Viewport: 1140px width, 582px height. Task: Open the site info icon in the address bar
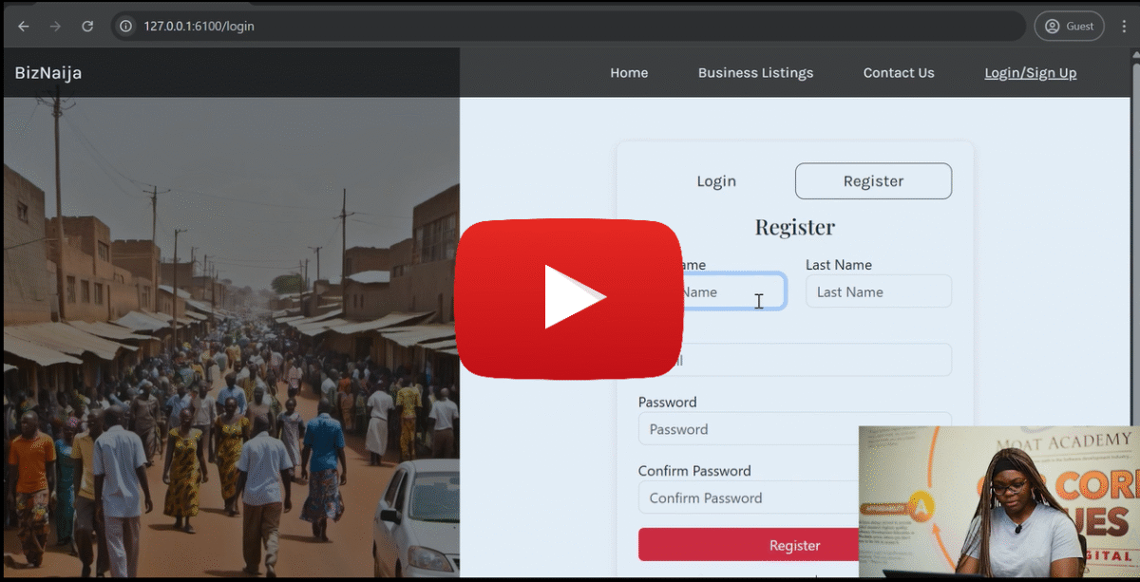click(x=125, y=27)
